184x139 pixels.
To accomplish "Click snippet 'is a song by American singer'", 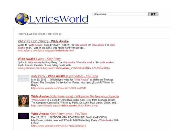I will (63, 100).
